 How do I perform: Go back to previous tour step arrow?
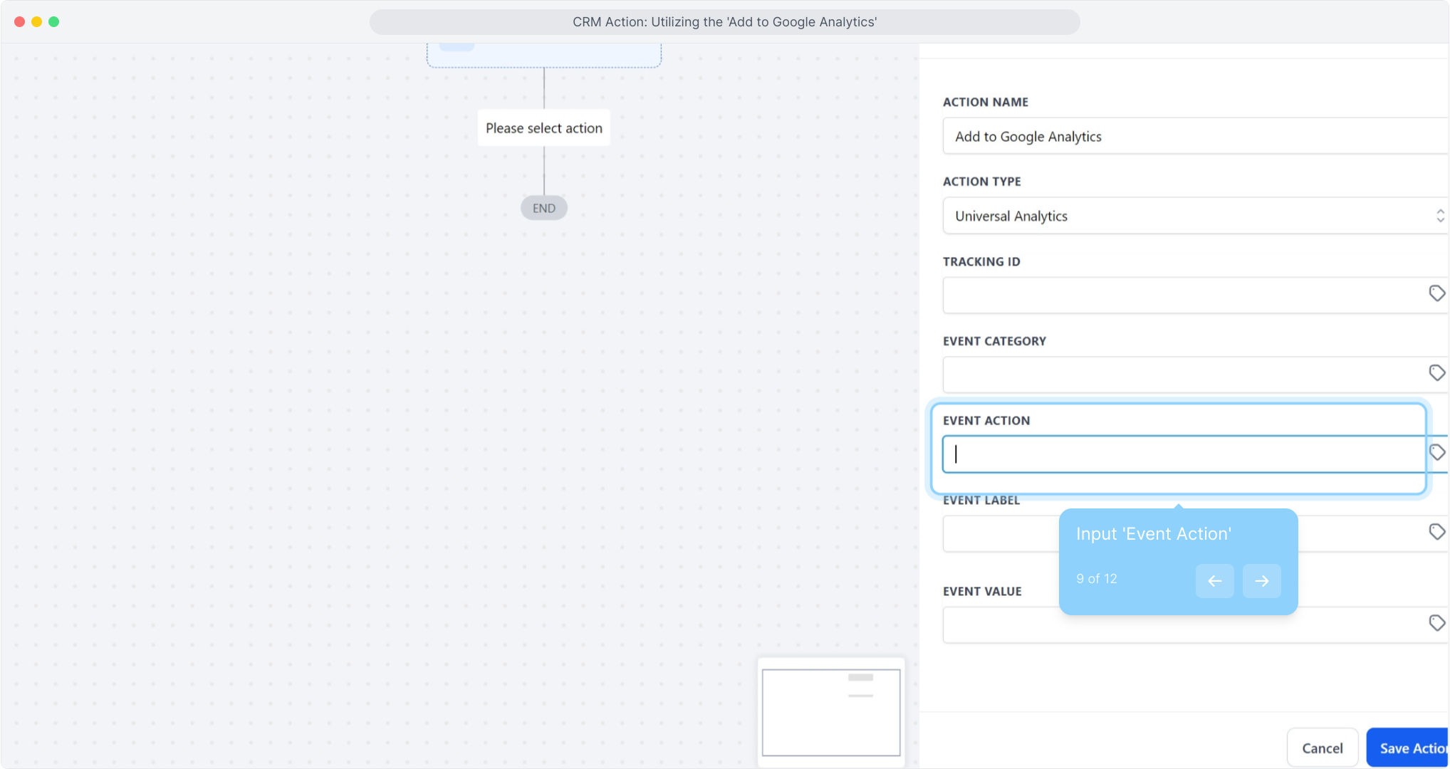pyautogui.click(x=1214, y=581)
